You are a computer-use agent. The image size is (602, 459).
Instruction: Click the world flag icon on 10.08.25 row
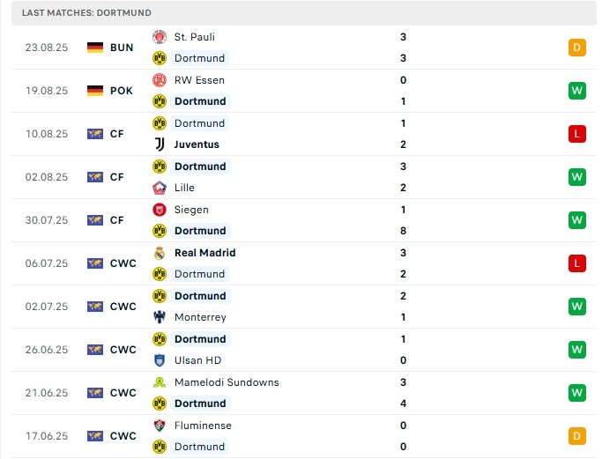pyautogui.click(x=95, y=134)
